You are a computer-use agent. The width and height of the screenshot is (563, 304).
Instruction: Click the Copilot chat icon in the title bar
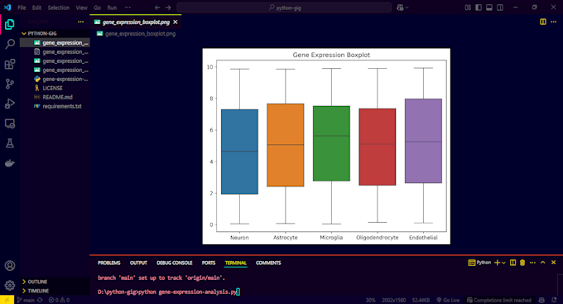400,7
